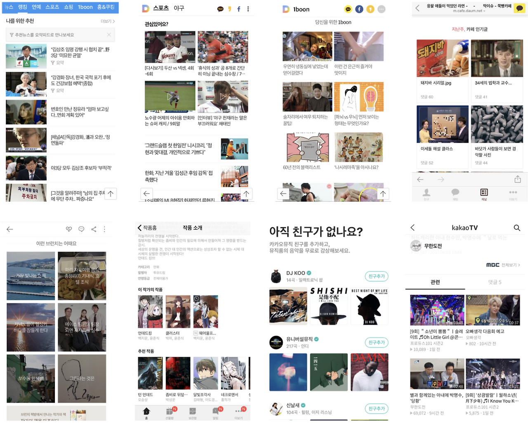Open the 보관함 storage drawer icon
The width and height of the screenshot is (528, 424).
[x=192, y=412]
